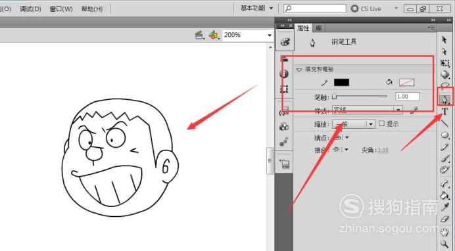Click the search input field

click(x=315, y=9)
